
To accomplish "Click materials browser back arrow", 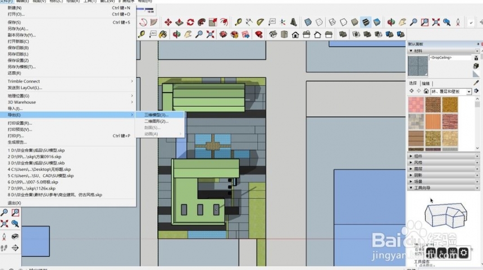I will pos(412,91).
